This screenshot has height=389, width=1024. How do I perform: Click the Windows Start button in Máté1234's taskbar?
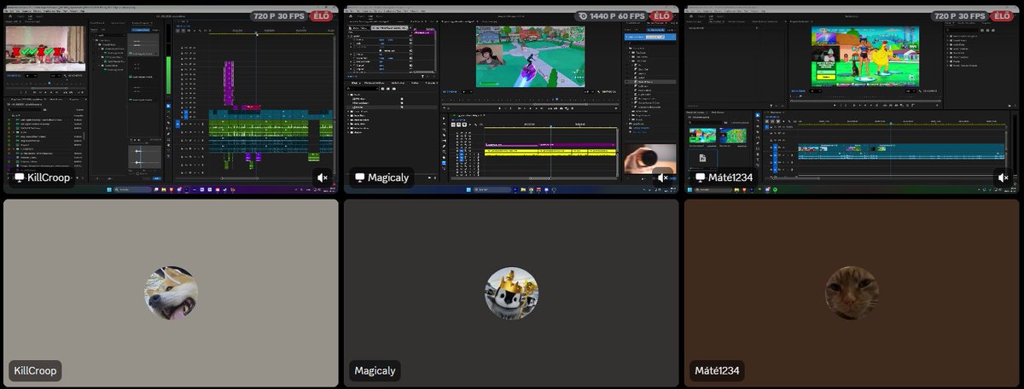click(x=688, y=189)
